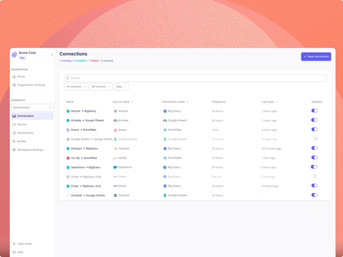Viewport: 343px width, 257px height.
Task: Click the Builder wrench icon
Action: point(14,141)
